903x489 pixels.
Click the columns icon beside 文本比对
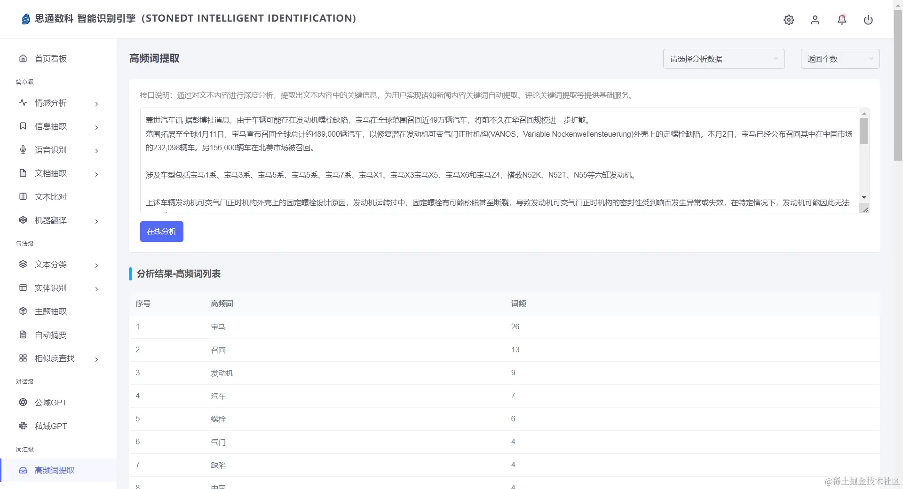click(23, 196)
